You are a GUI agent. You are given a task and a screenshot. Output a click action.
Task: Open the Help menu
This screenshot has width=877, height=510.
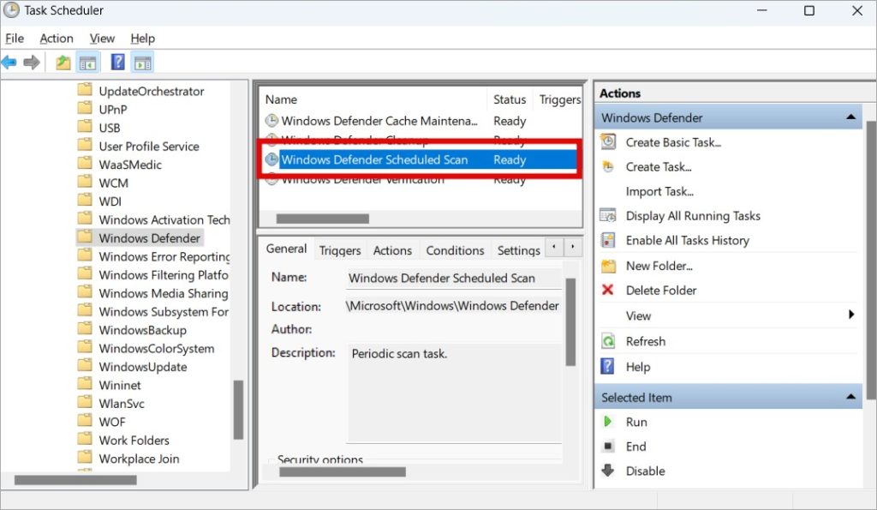tap(143, 38)
